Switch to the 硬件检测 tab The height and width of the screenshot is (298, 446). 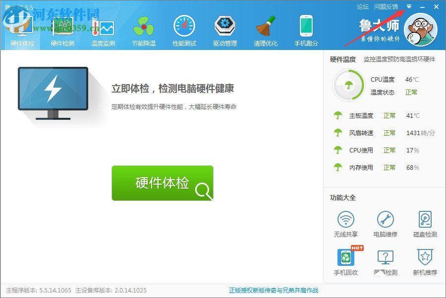[63, 25]
